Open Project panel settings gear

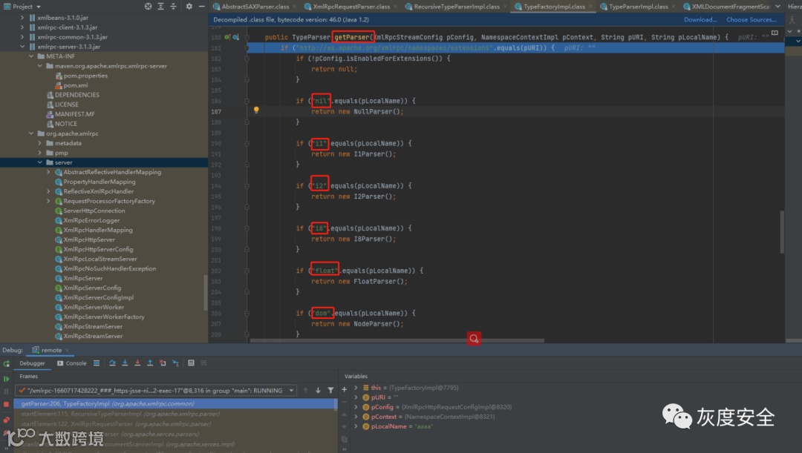[x=189, y=6]
